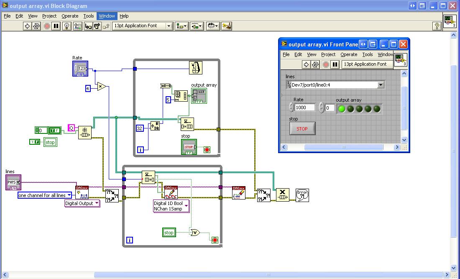The width and height of the screenshot is (460, 279).
Task: Select stop local variable in lower loop
Action: click(169, 233)
